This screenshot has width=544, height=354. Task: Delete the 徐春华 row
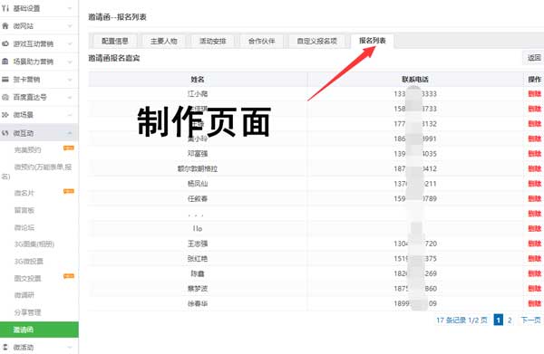pyautogui.click(x=534, y=303)
